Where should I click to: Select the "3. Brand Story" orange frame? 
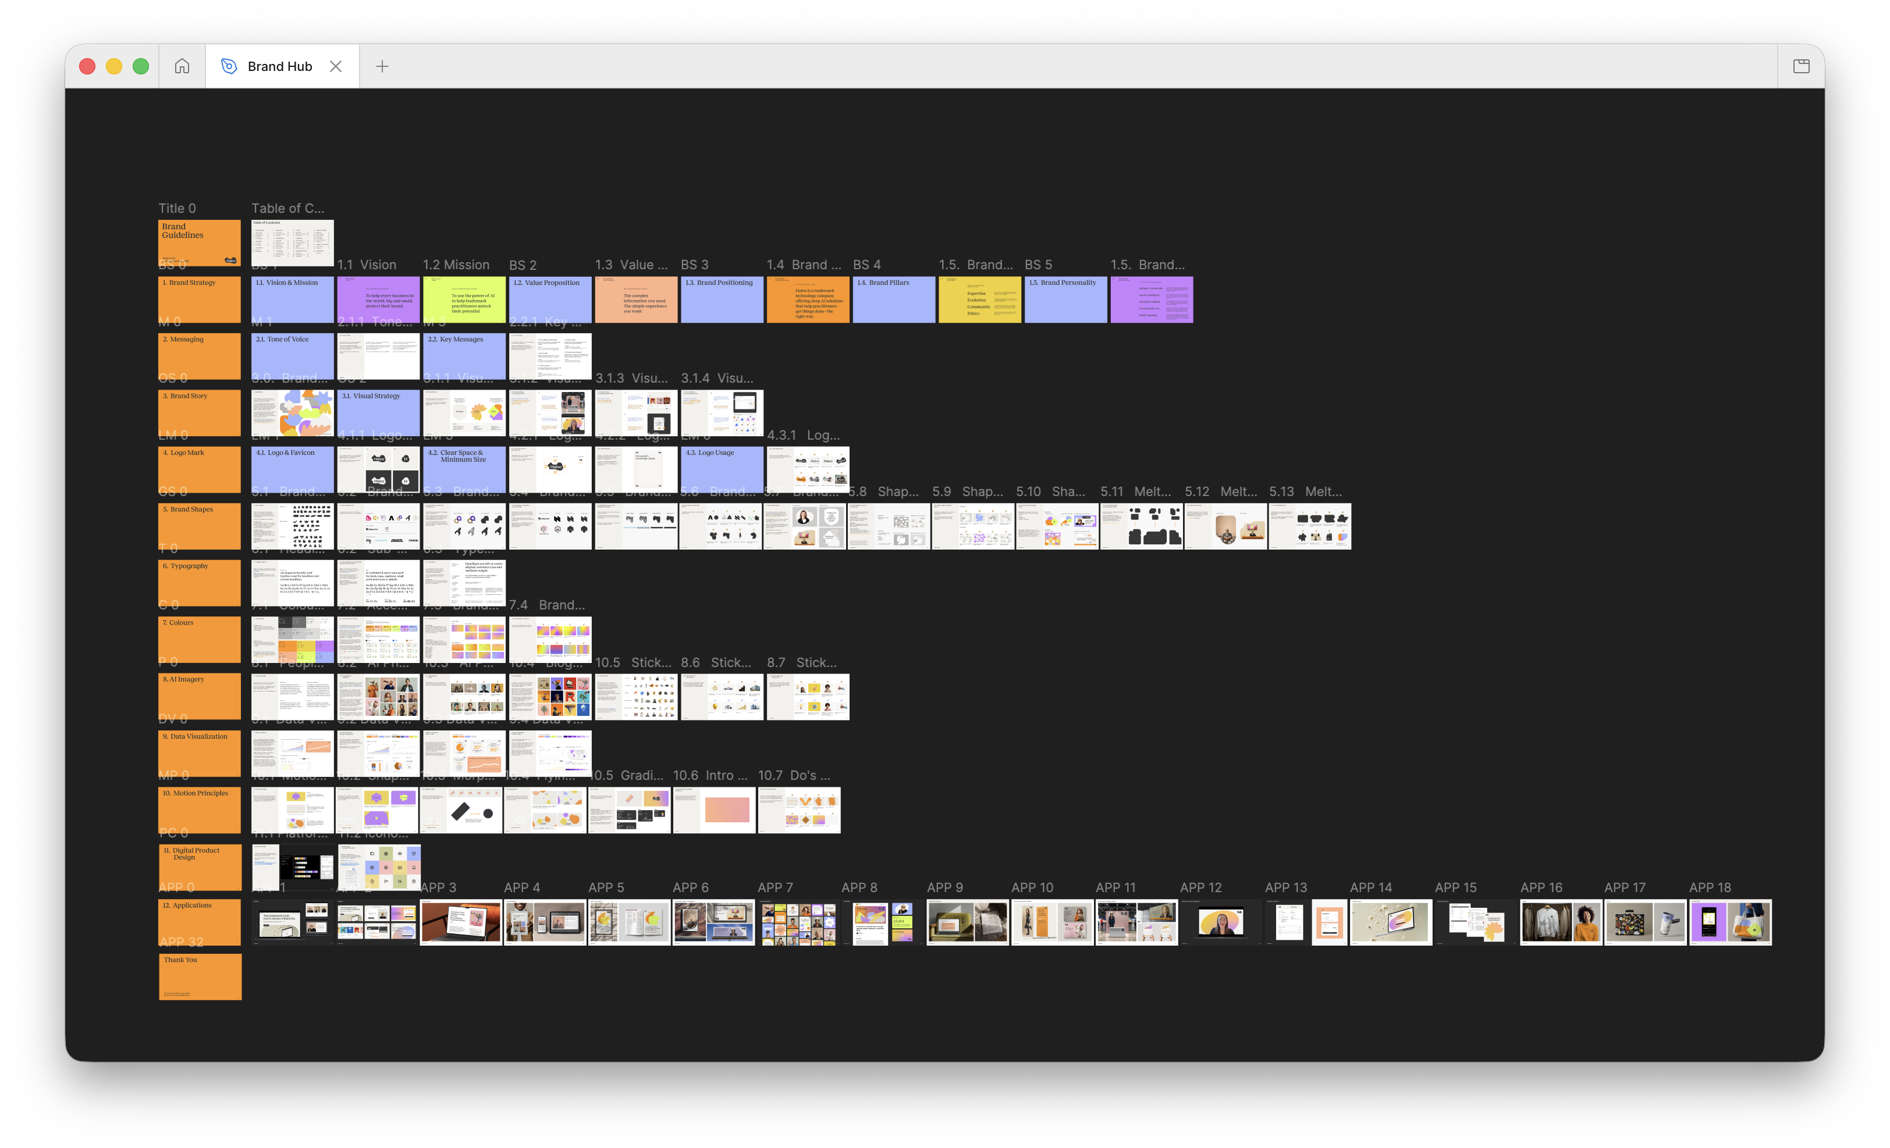coord(200,413)
